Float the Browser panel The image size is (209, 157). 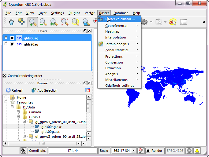tap(85, 83)
